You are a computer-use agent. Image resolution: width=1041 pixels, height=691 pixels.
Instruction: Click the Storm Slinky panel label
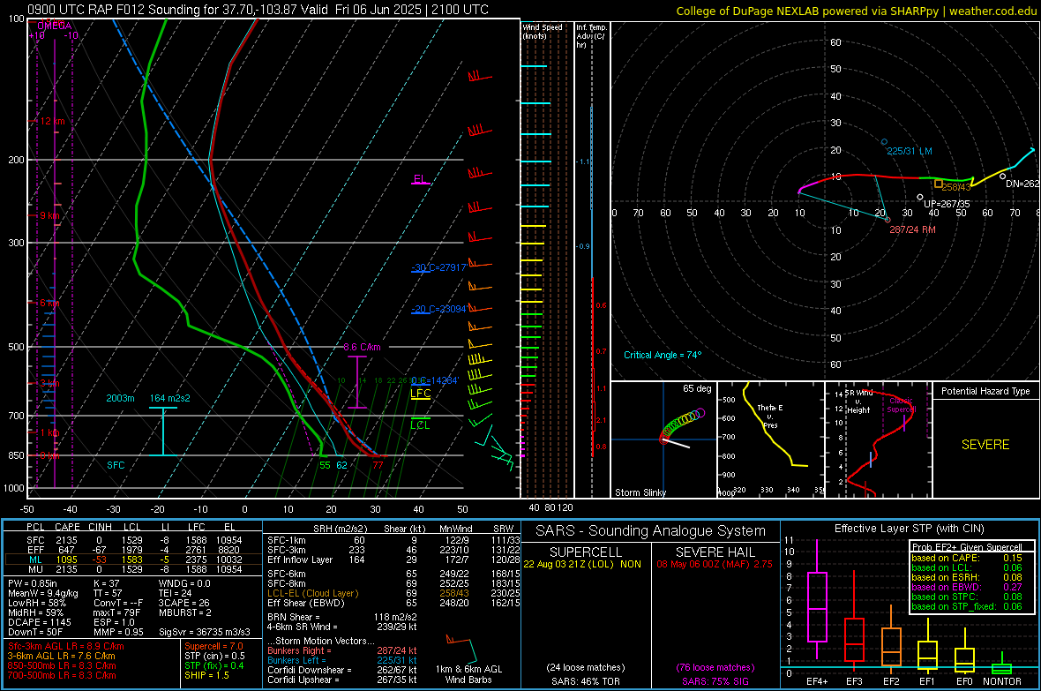(640, 492)
